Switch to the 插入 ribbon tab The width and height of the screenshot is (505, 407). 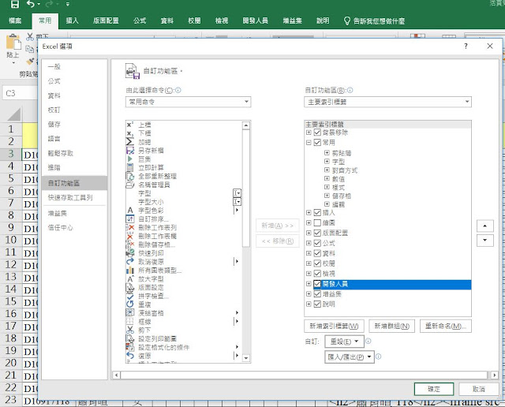72,21
